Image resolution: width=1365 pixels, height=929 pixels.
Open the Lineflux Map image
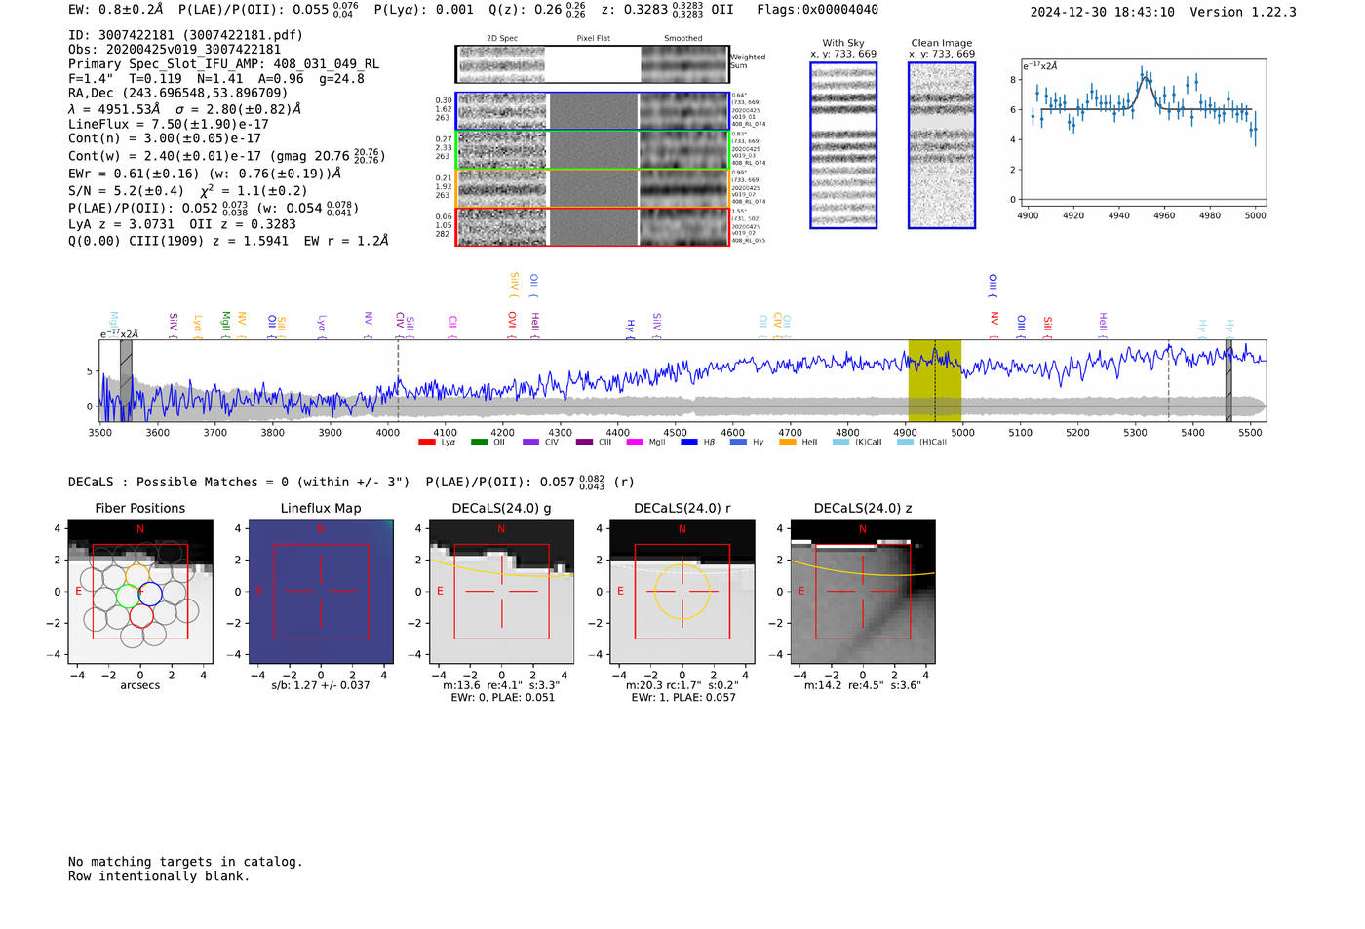[x=321, y=592]
